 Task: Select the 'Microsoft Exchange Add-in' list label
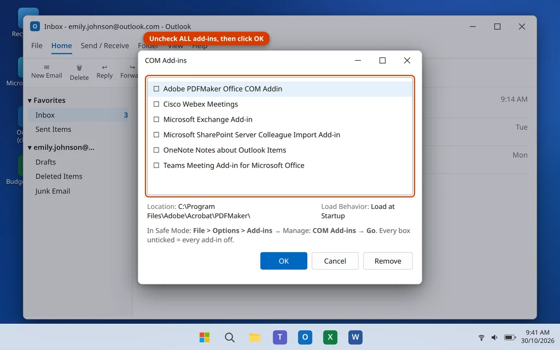click(x=208, y=119)
